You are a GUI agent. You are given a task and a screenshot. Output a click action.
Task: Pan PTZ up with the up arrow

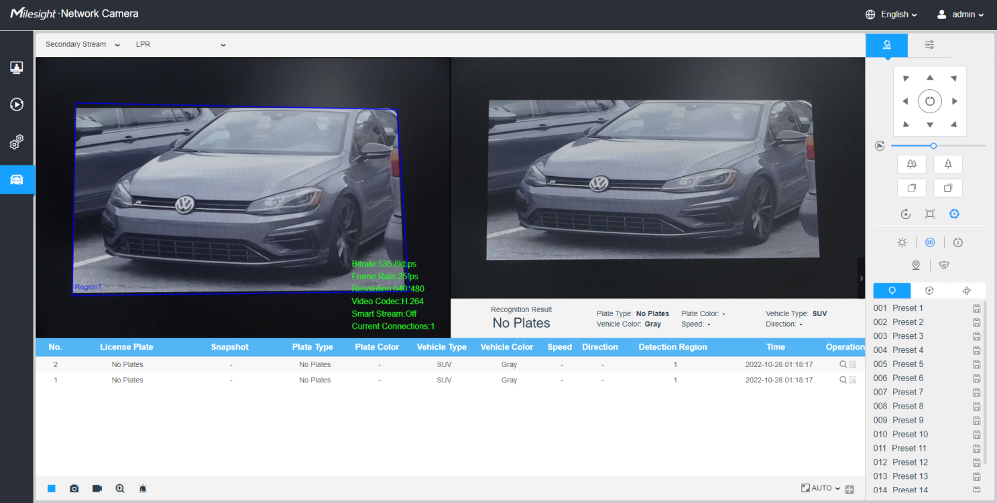(x=930, y=78)
